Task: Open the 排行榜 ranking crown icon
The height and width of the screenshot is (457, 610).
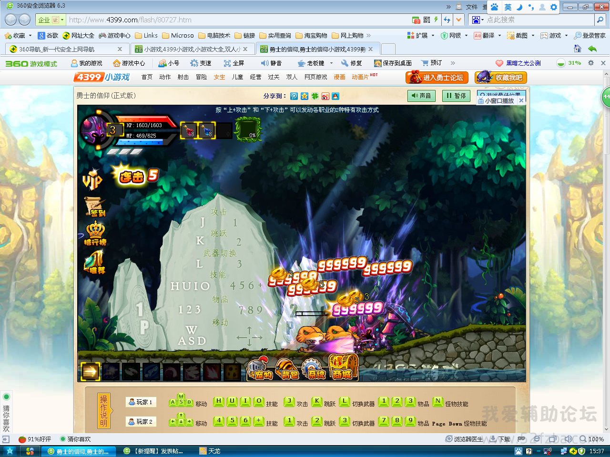Action: click(x=95, y=233)
